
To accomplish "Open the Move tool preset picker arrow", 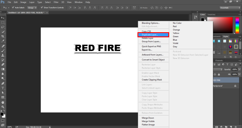I will [9, 8].
